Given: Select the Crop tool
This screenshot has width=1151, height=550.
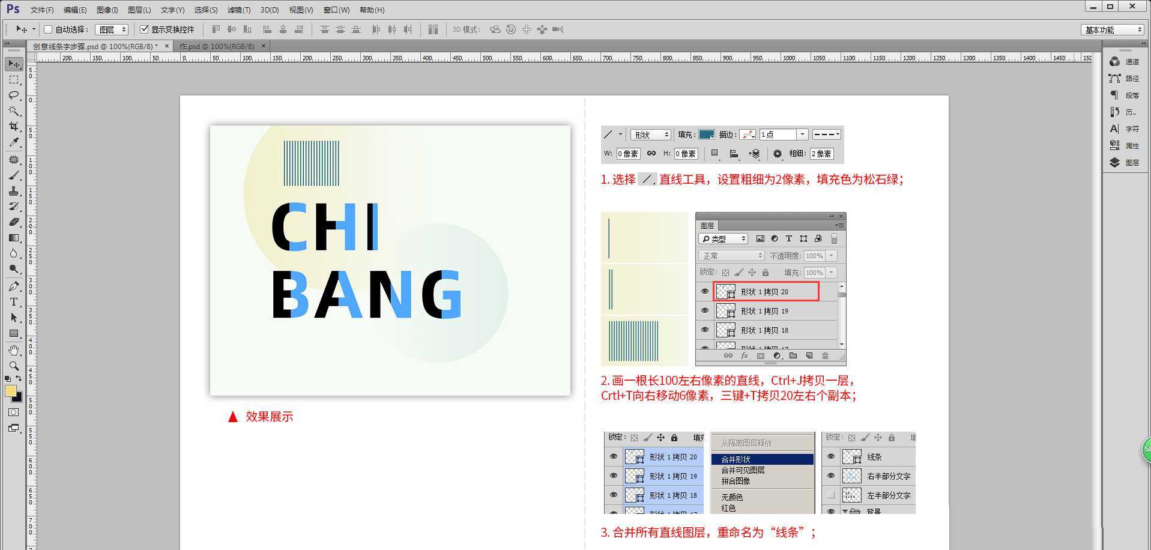Looking at the screenshot, I should click(x=14, y=127).
